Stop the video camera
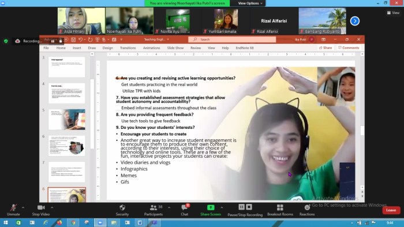Viewport: 404px width, 227px height. [x=41, y=210]
